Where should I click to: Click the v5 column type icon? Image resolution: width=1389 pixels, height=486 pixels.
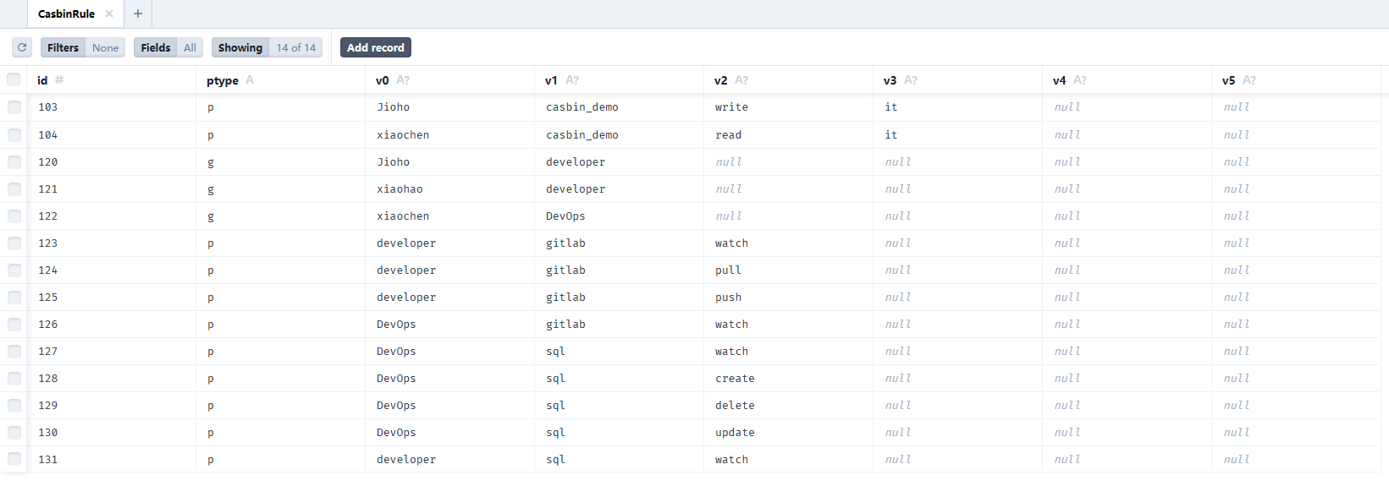coord(1249,79)
